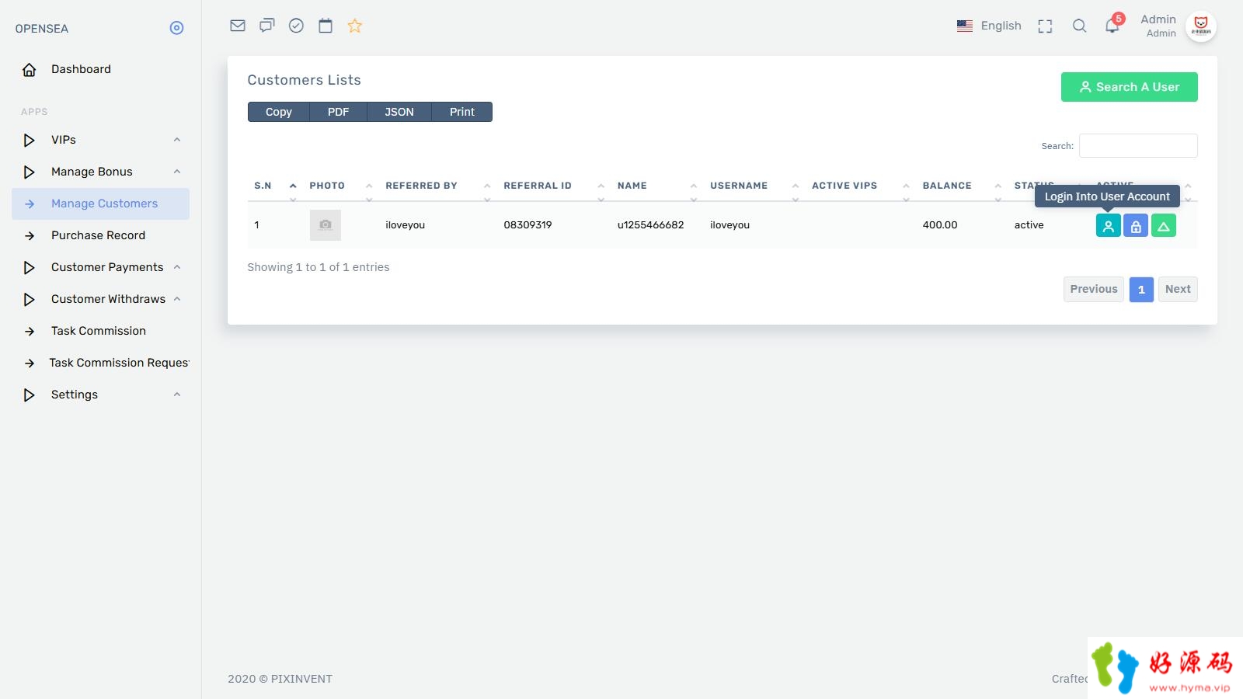Image resolution: width=1243 pixels, height=699 pixels.
Task: Toggle fullscreen mode icon
Action: tap(1045, 26)
